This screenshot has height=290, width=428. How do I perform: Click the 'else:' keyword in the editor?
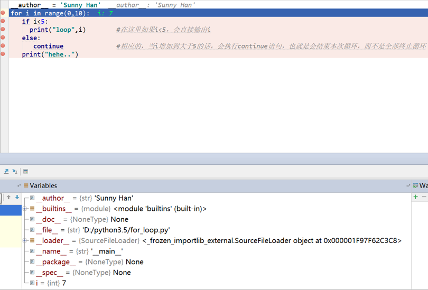coord(31,38)
